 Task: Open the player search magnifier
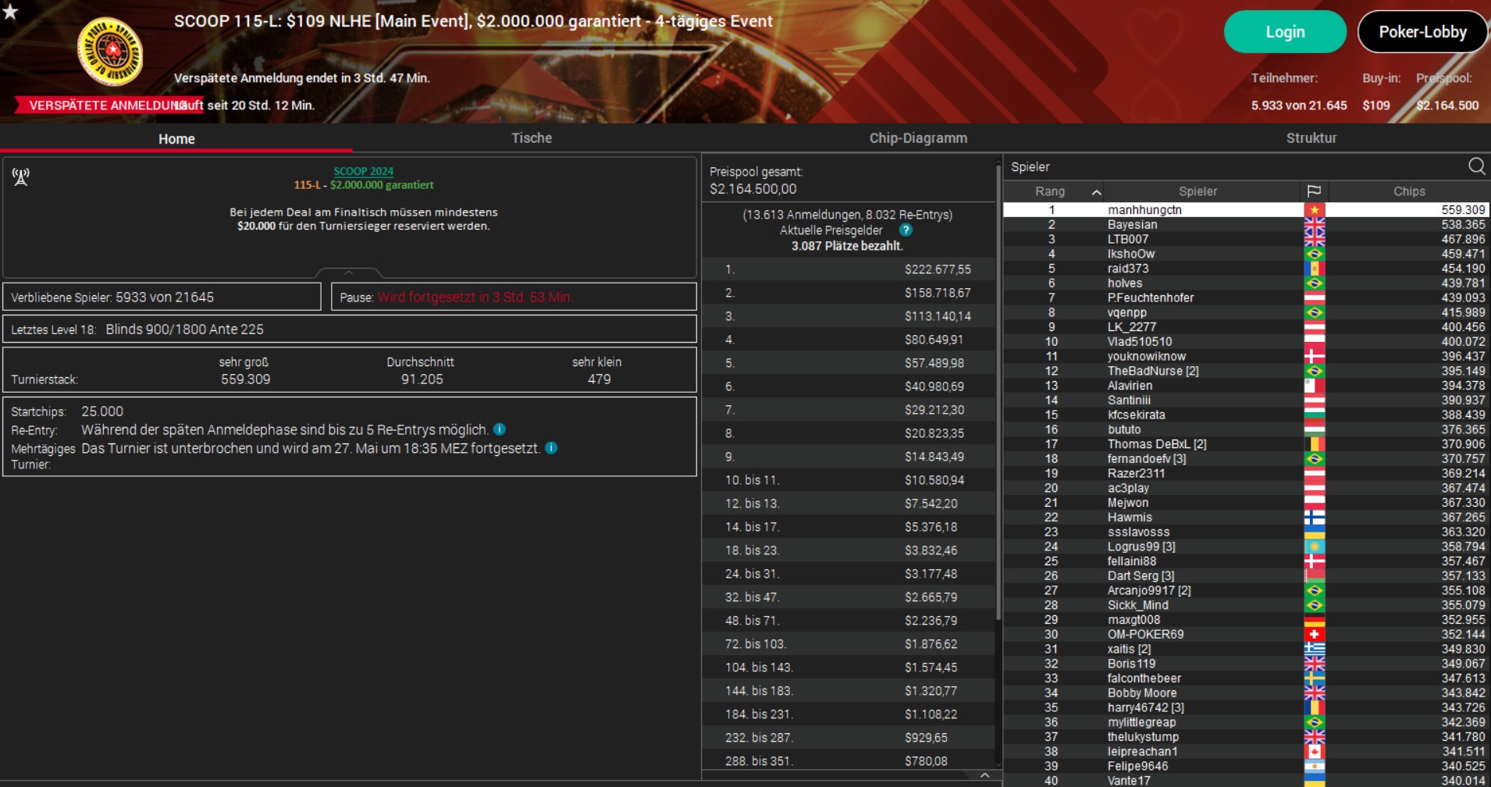click(x=1476, y=166)
